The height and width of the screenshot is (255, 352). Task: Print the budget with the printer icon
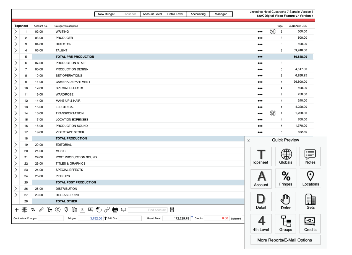coord(115,210)
